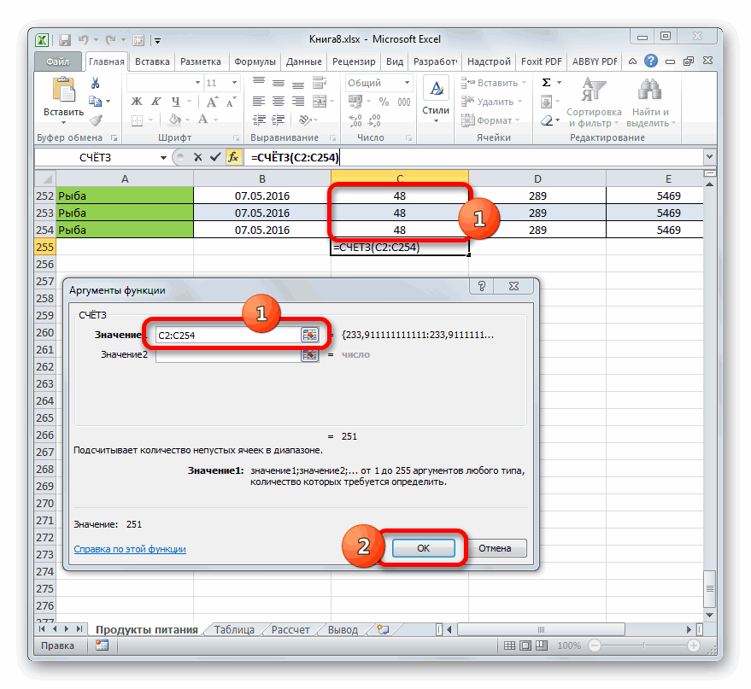Click the Значение1 field containing C2:C254
The width and height of the screenshot is (751, 689).
point(228,335)
